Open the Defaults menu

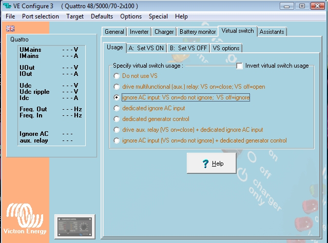coord(102,16)
